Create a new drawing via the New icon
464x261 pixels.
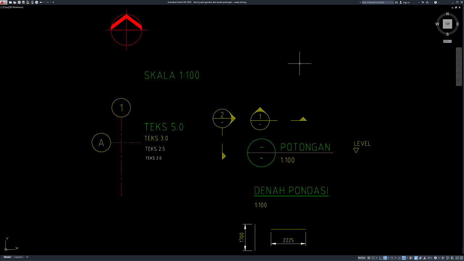[x=11, y=2]
